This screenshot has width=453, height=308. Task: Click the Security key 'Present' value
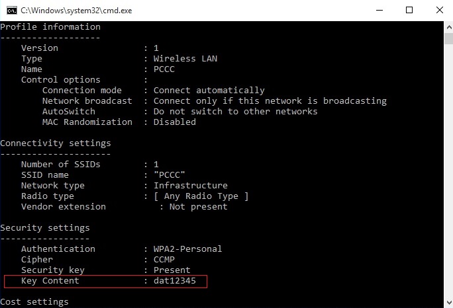[x=172, y=270]
